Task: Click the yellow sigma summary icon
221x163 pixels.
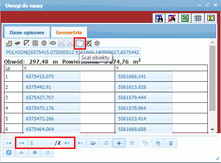Action: [x=211, y=18]
